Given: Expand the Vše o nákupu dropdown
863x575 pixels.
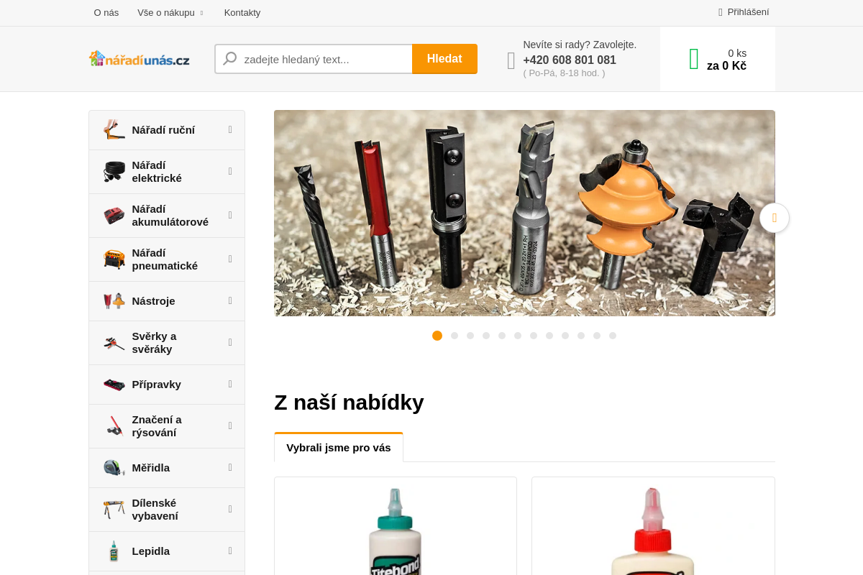Looking at the screenshot, I should click(170, 12).
